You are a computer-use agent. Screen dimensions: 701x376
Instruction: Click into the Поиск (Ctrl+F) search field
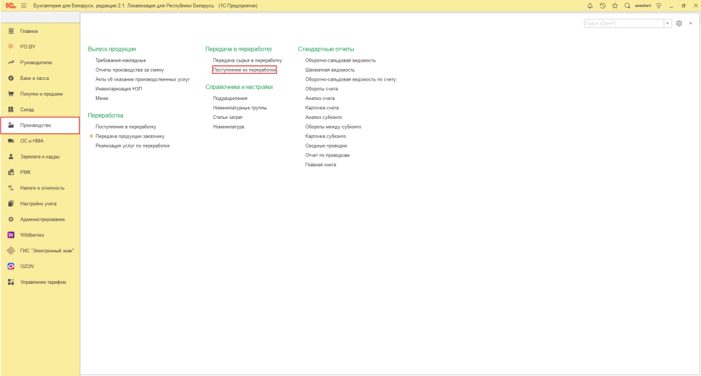(623, 23)
